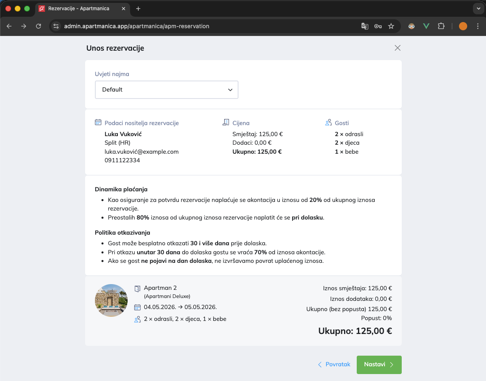
Task: Close the Rezervacije - Apartmanica tab
Action: [x=124, y=9]
